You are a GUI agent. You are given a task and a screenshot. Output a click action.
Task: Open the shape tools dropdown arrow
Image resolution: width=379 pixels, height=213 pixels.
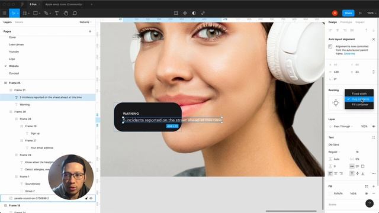[40, 13]
